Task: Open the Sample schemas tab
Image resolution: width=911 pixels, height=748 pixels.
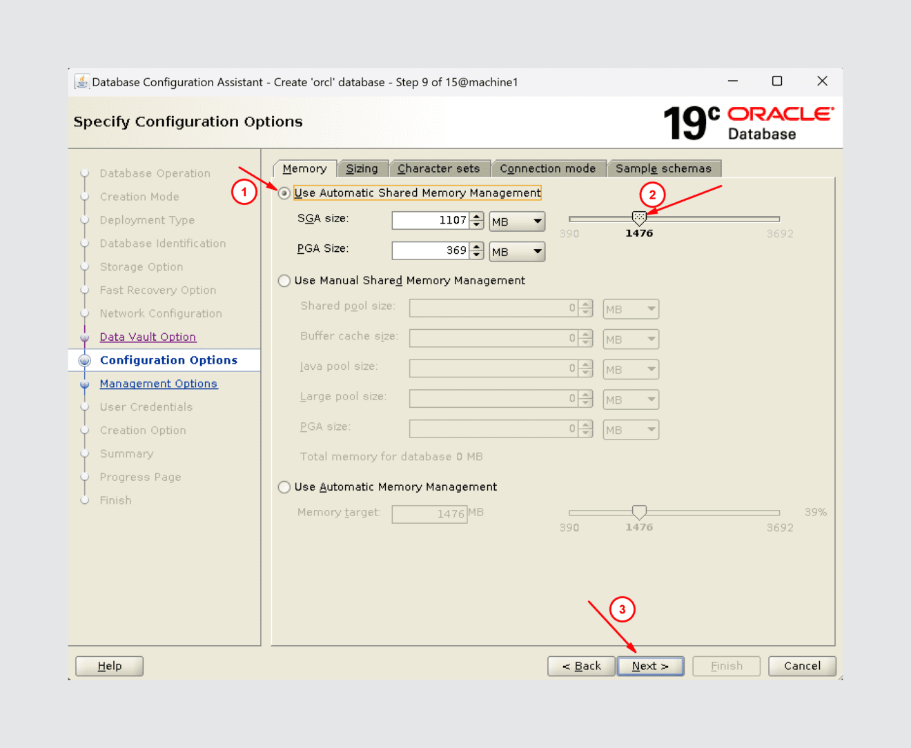Action: (664, 168)
